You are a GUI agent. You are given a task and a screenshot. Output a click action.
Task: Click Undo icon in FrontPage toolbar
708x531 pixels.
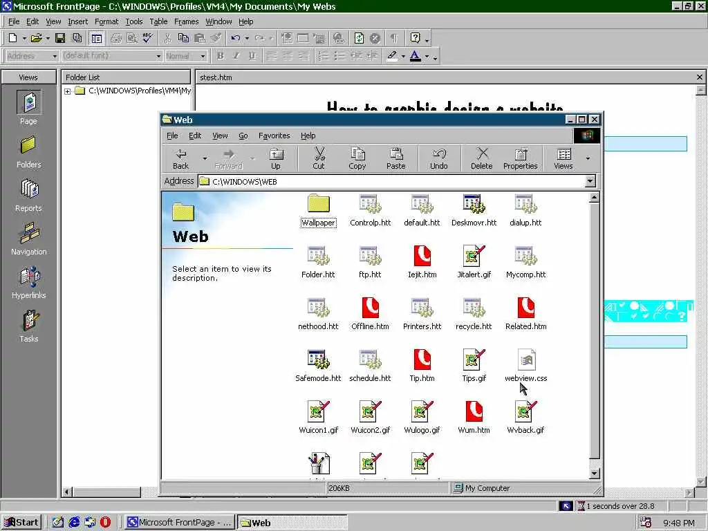tap(235, 39)
